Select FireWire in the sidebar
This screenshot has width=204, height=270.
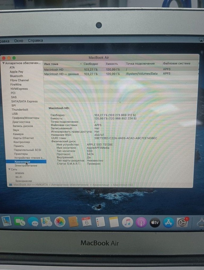pos(16,85)
